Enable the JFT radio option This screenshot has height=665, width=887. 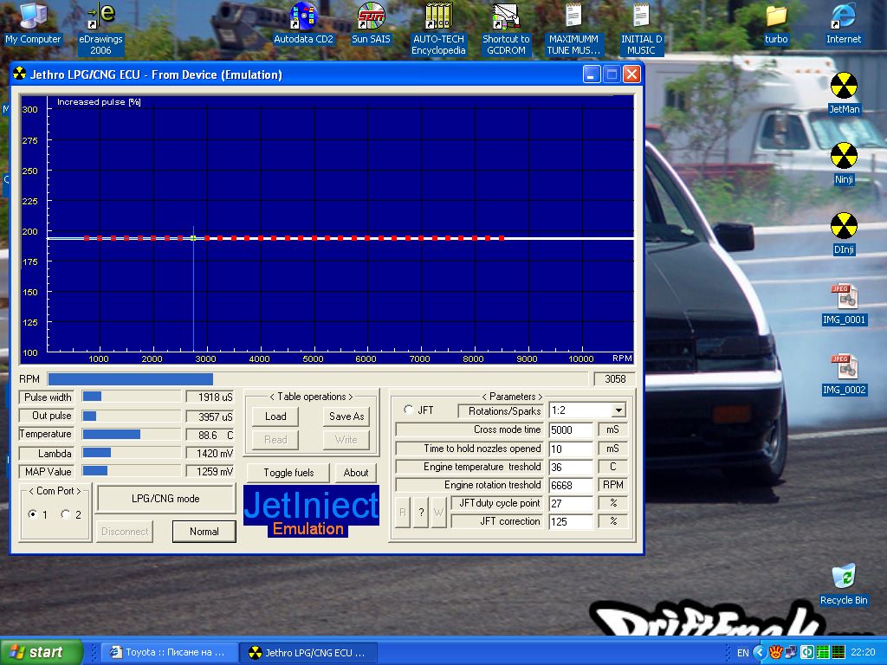pos(408,410)
